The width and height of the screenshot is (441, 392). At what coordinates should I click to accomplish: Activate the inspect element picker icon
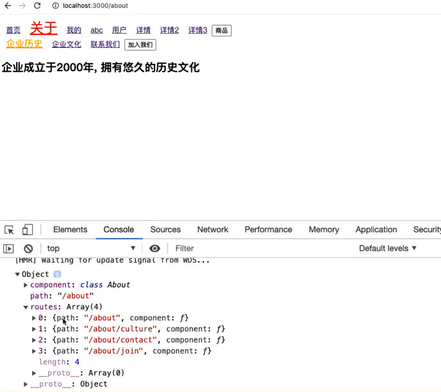pos(9,230)
